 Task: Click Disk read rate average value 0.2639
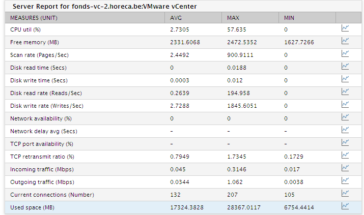click(x=179, y=93)
